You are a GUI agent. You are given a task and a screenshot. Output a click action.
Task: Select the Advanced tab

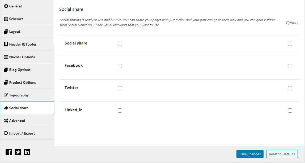[x=27, y=121]
